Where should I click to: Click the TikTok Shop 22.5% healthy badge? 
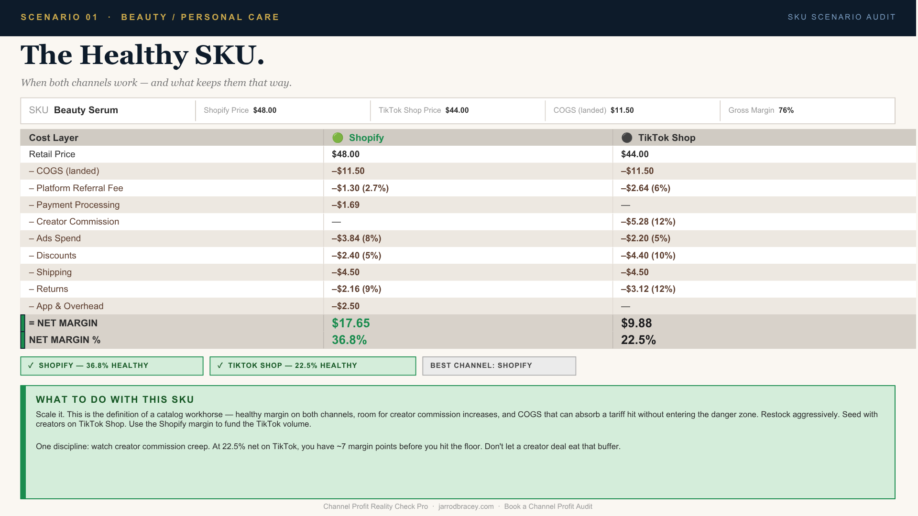pos(313,366)
